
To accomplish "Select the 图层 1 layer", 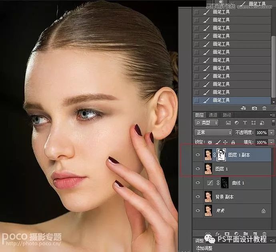I will 240,169.
